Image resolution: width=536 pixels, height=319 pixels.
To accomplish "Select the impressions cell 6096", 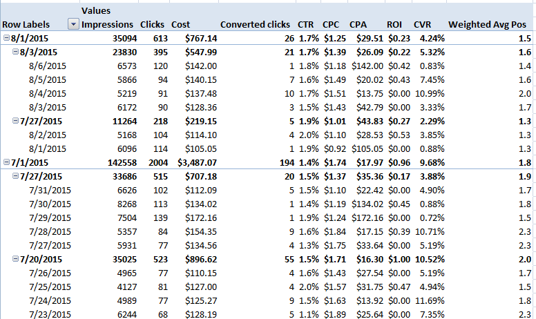I will click(127, 149).
